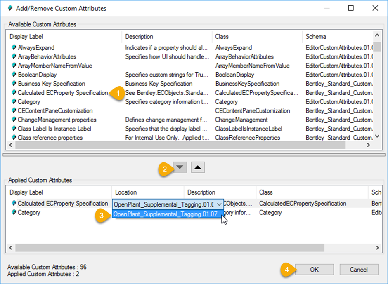This screenshot has width=388, height=284.
Task: Select the ArrayBehaviorAttributes row
Action: tap(47, 57)
